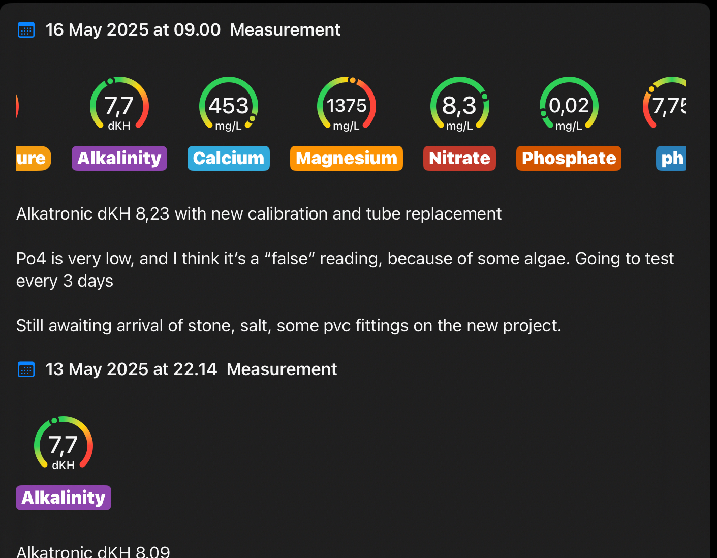This screenshot has height=558, width=717.
Task: Click the red Nitrate tag
Action: pyautogui.click(x=459, y=158)
